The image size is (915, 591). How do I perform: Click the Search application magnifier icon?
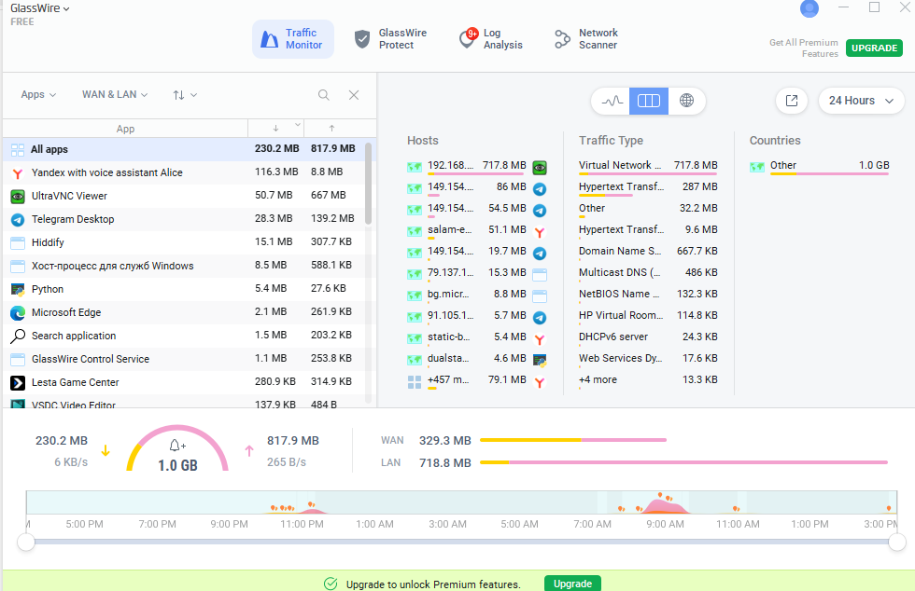[x=18, y=336]
